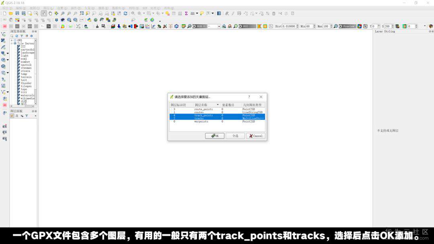Click the red scissors-cross icon in SCP toolbar
The height and width of the screenshot is (244, 434).
(x=165, y=26)
